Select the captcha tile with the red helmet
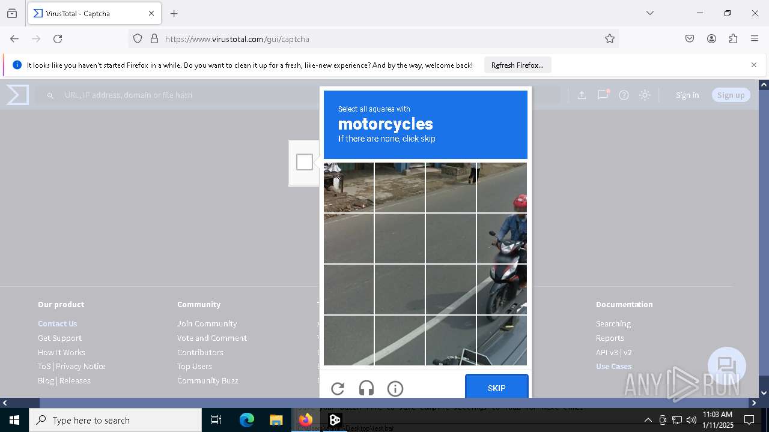 502,187
